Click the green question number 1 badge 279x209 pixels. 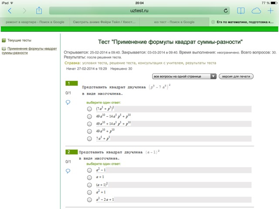pos(71,83)
